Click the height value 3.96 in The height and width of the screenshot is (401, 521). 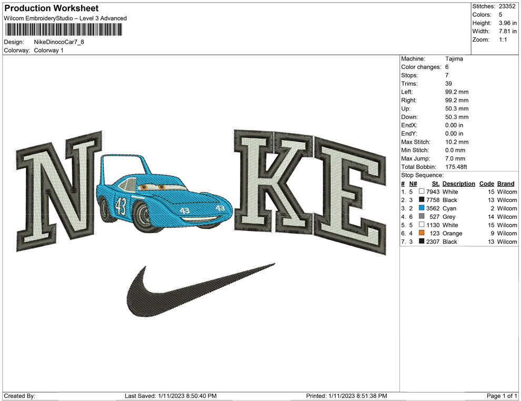click(508, 23)
